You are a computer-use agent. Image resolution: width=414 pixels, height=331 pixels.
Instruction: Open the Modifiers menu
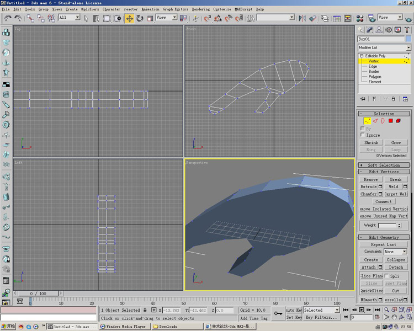point(90,9)
